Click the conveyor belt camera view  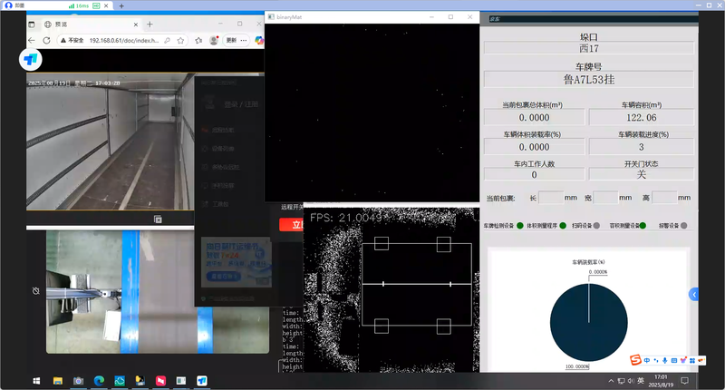point(157,292)
